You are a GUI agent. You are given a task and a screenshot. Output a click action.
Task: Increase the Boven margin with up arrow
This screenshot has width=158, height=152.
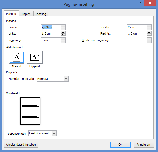tap(63, 26)
